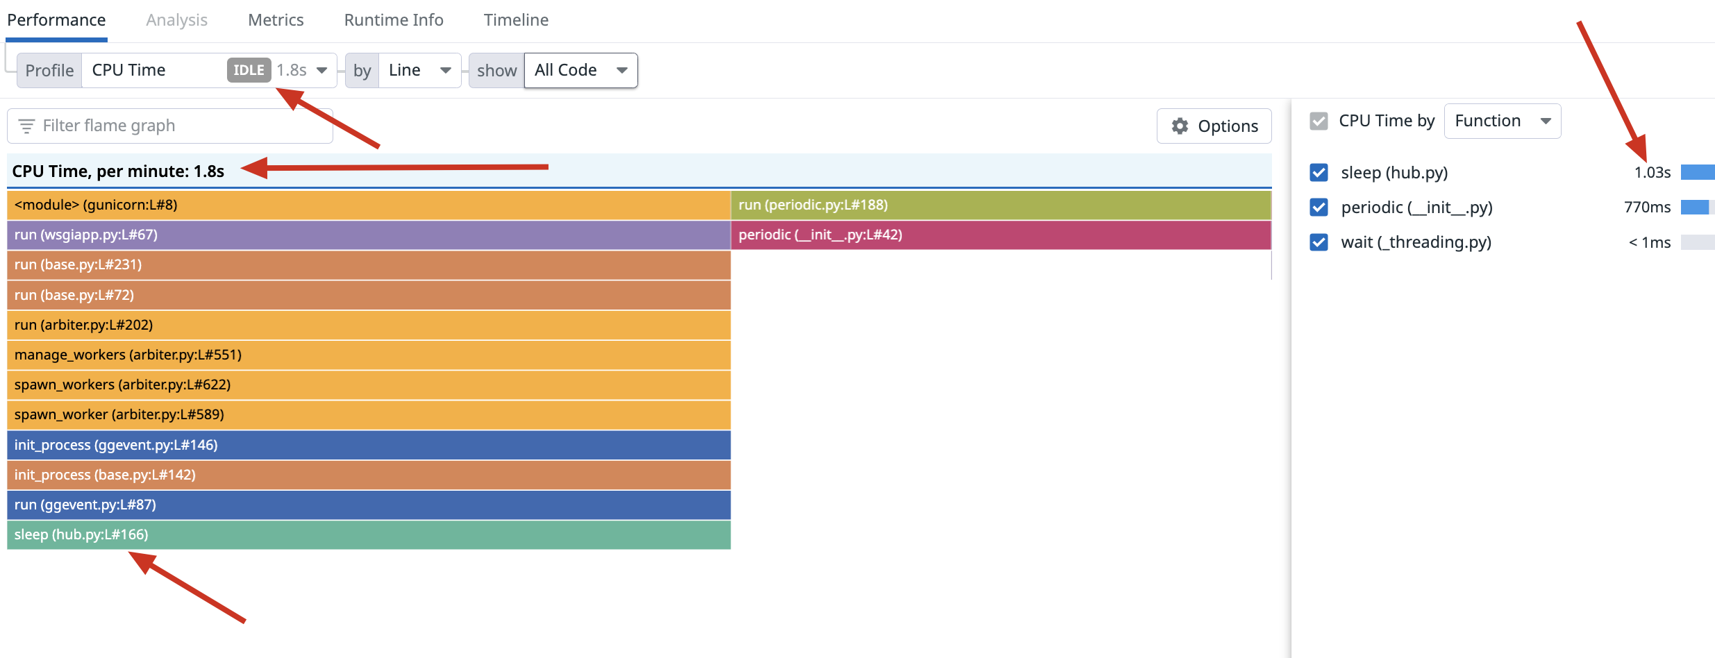This screenshot has width=1715, height=658.
Task: Click the blue usage bar for sleep
Action: [1698, 172]
